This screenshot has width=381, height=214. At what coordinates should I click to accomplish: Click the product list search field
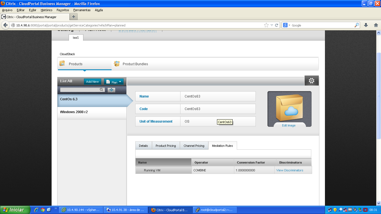coord(80,90)
